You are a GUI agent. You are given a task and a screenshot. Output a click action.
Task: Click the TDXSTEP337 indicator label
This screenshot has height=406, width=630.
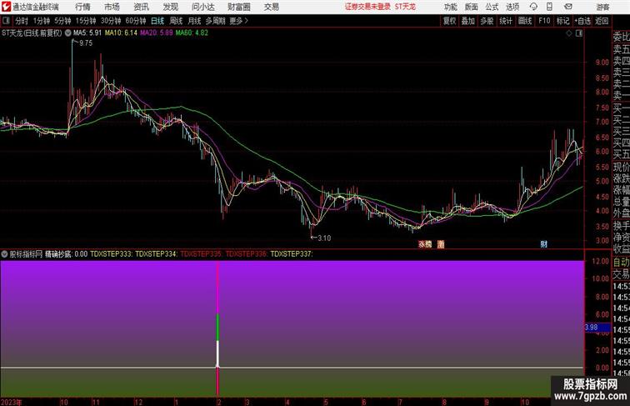point(292,254)
